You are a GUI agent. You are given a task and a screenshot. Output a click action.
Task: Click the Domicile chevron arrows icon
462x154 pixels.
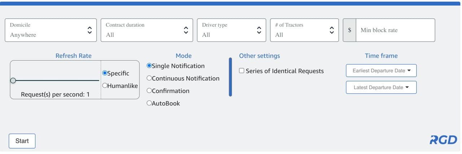point(90,30)
